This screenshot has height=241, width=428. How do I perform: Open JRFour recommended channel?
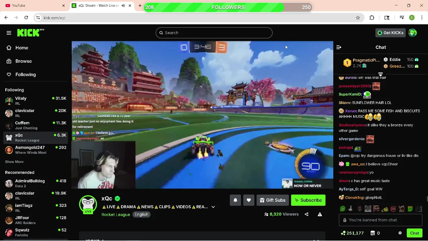tap(36, 220)
